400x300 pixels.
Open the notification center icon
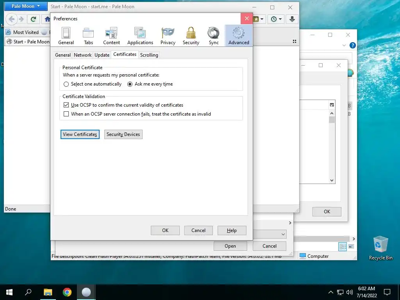coord(387,292)
